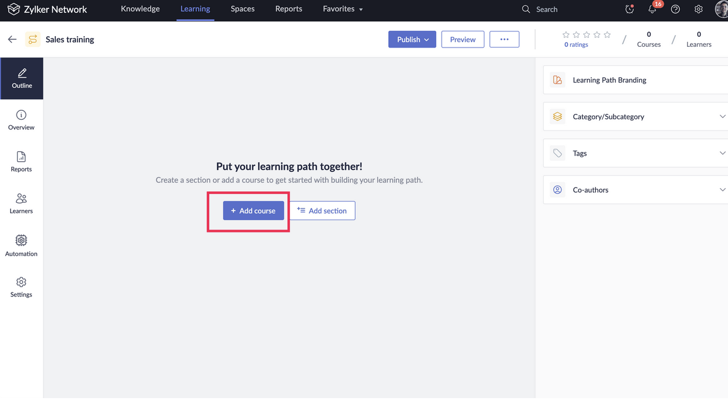728x407 pixels.
Task: Open Settings cog icon in sidebar
Action: [21, 282]
